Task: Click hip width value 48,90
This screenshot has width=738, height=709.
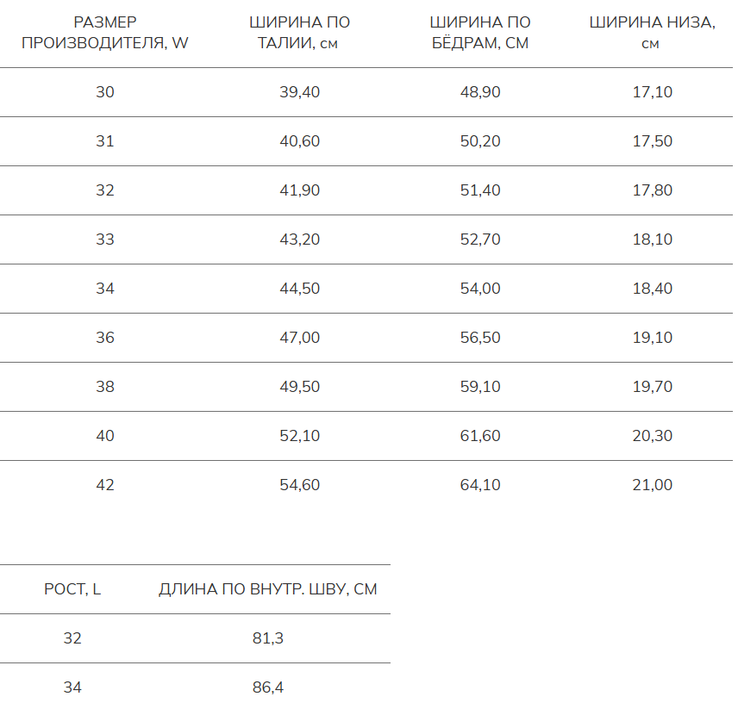Action: [480, 92]
